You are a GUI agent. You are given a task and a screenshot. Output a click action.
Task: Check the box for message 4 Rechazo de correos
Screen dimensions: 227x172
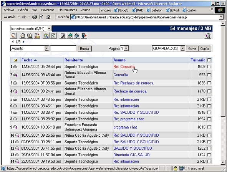209,91
